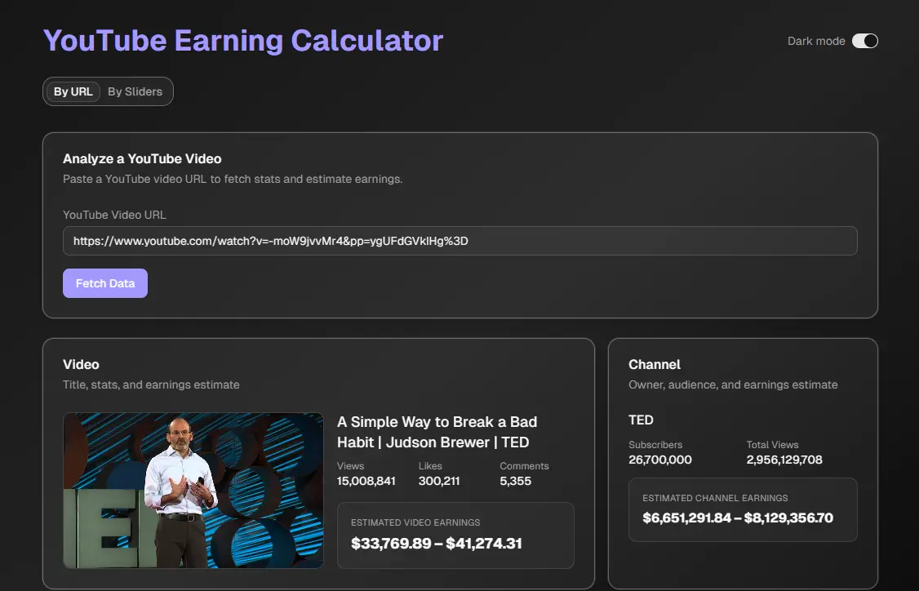Click the YouTube Video URL input field
919x591 pixels.
[459, 241]
